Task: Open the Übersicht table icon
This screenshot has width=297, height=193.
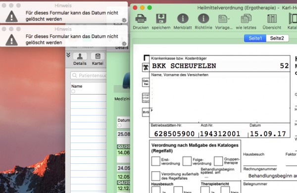Action: click(272, 19)
